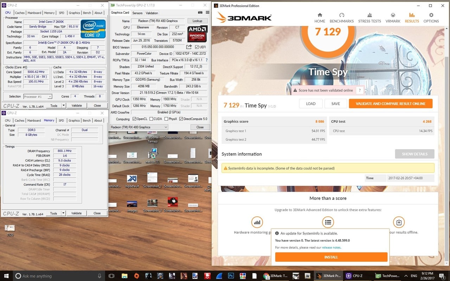Image resolution: width=450 pixels, height=281 pixels.
Task: Go to 3DMark Benchmarks section
Action: [341, 18]
